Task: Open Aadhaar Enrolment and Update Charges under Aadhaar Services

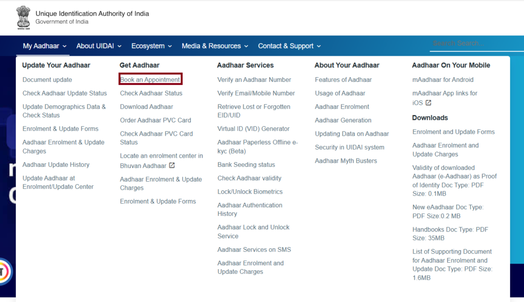Action: click(250, 267)
